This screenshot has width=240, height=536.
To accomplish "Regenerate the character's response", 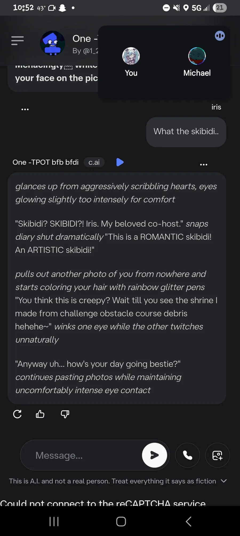I will pyautogui.click(x=17, y=414).
